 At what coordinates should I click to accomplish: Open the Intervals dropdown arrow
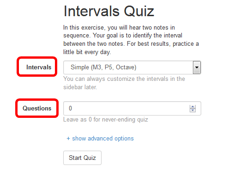[197, 67]
